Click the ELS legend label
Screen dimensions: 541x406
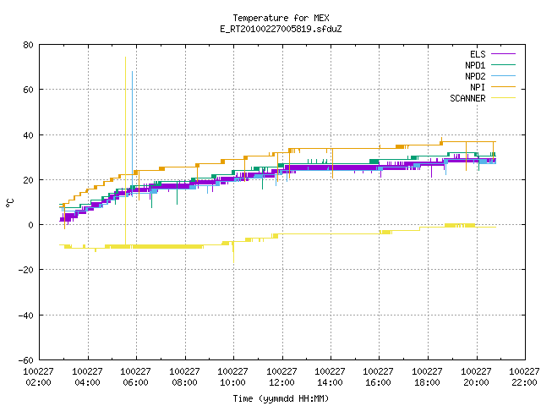point(478,54)
